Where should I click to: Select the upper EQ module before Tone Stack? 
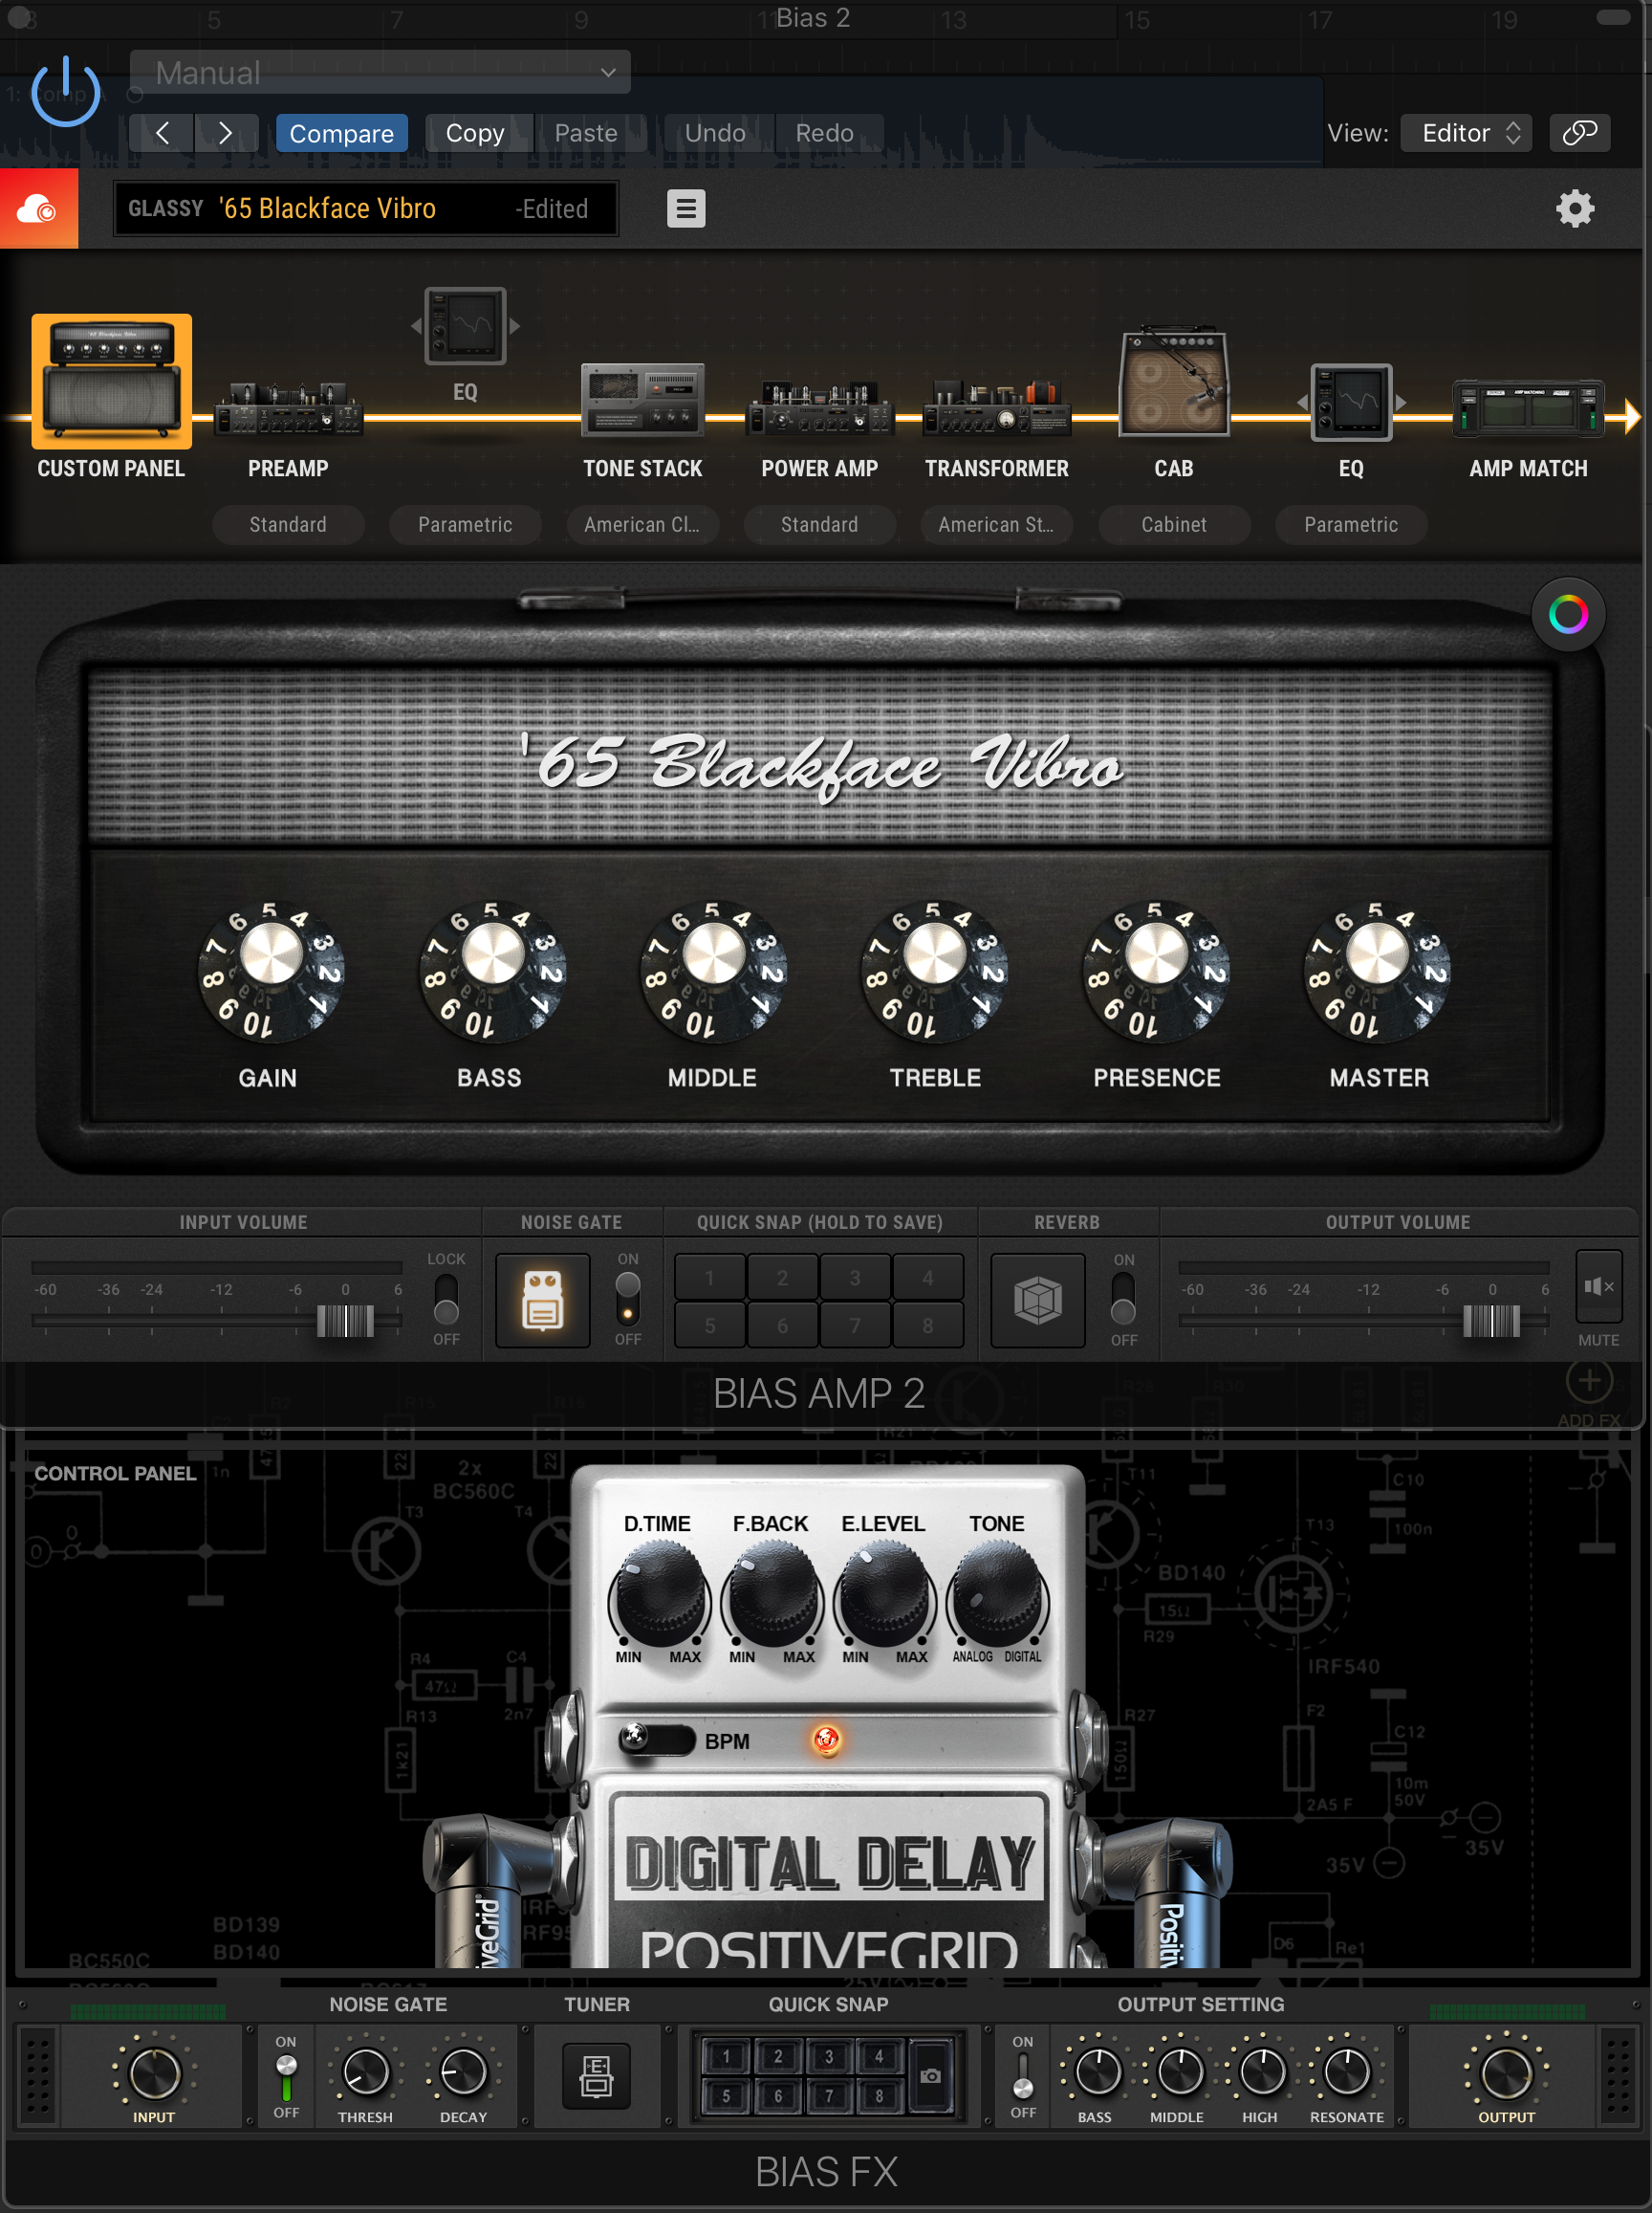(465, 326)
